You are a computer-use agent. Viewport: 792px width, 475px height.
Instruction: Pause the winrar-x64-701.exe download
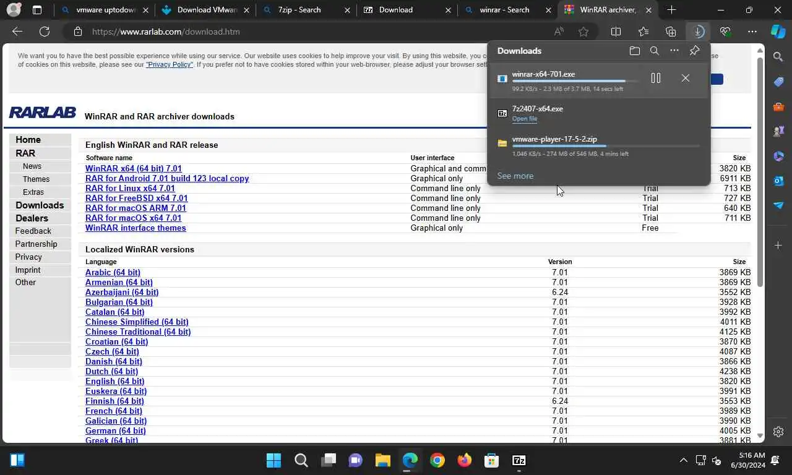(656, 78)
